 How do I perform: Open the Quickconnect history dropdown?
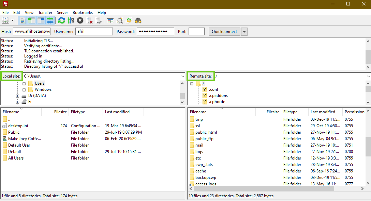tap(244, 32)
